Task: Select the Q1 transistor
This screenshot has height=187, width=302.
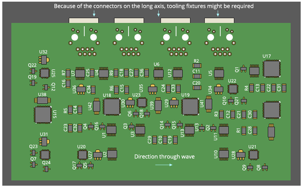Action: tap(244, 69)
